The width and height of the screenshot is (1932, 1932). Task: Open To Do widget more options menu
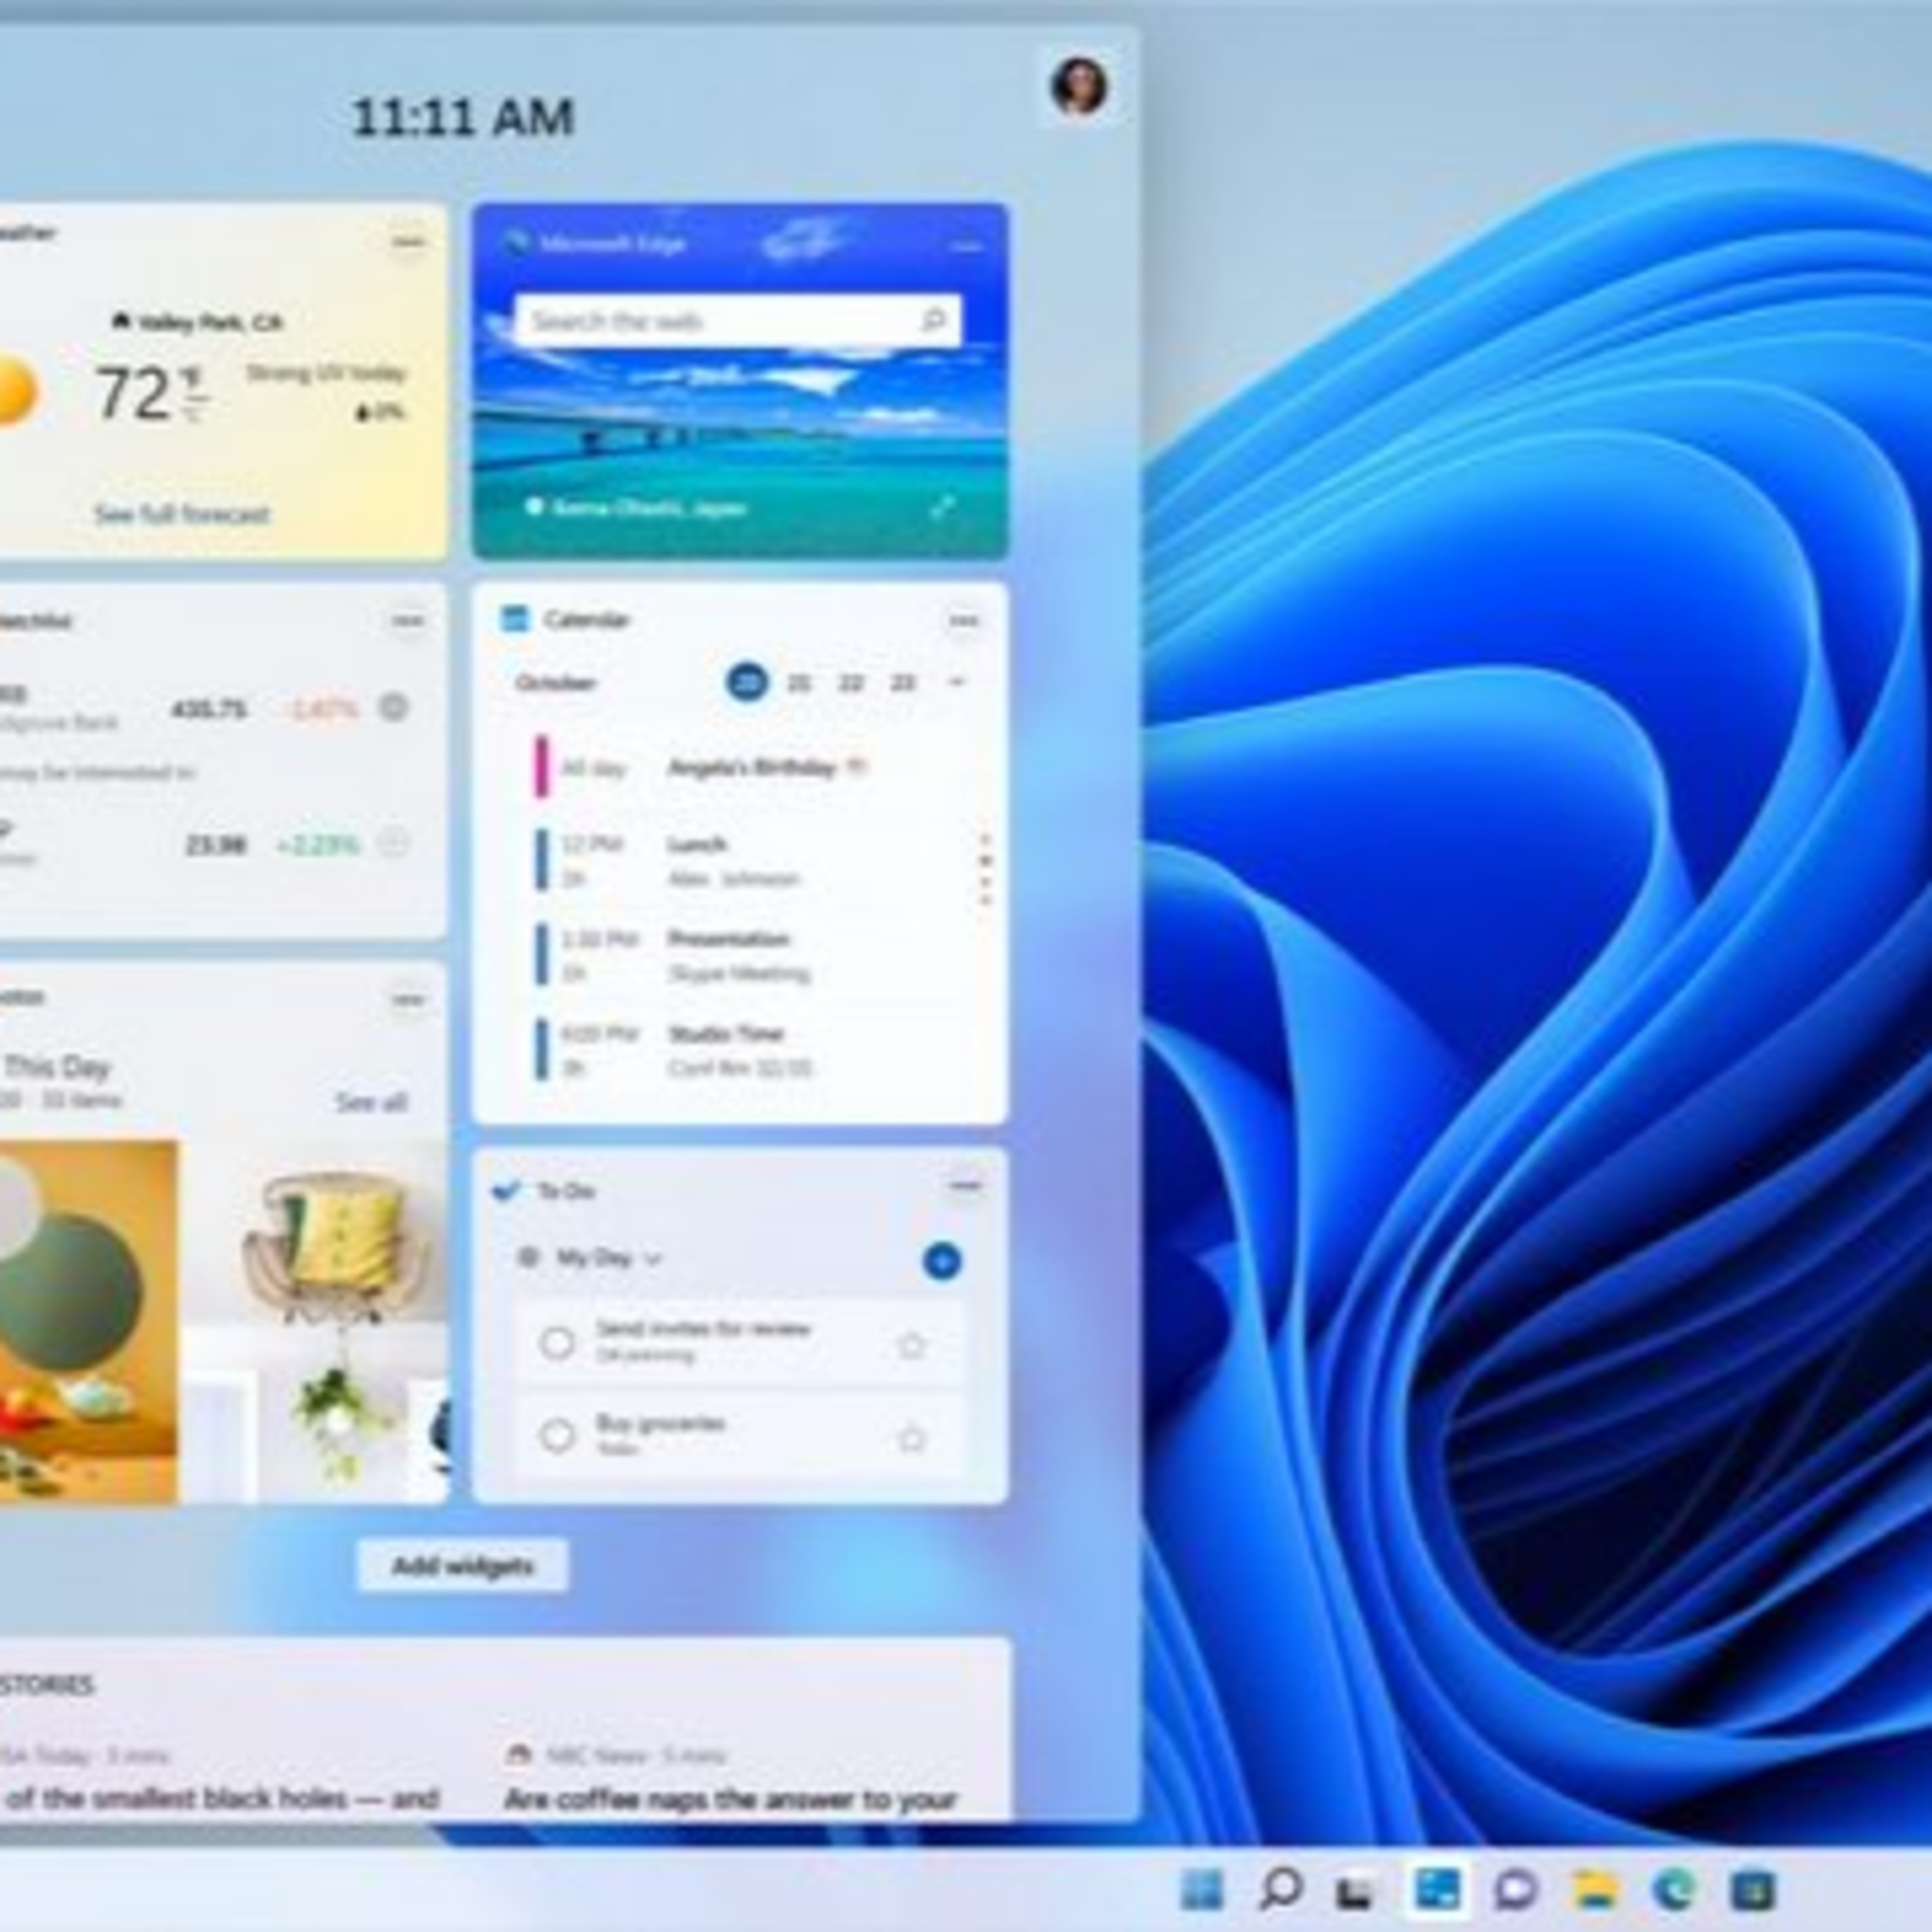coord(965,1187)
